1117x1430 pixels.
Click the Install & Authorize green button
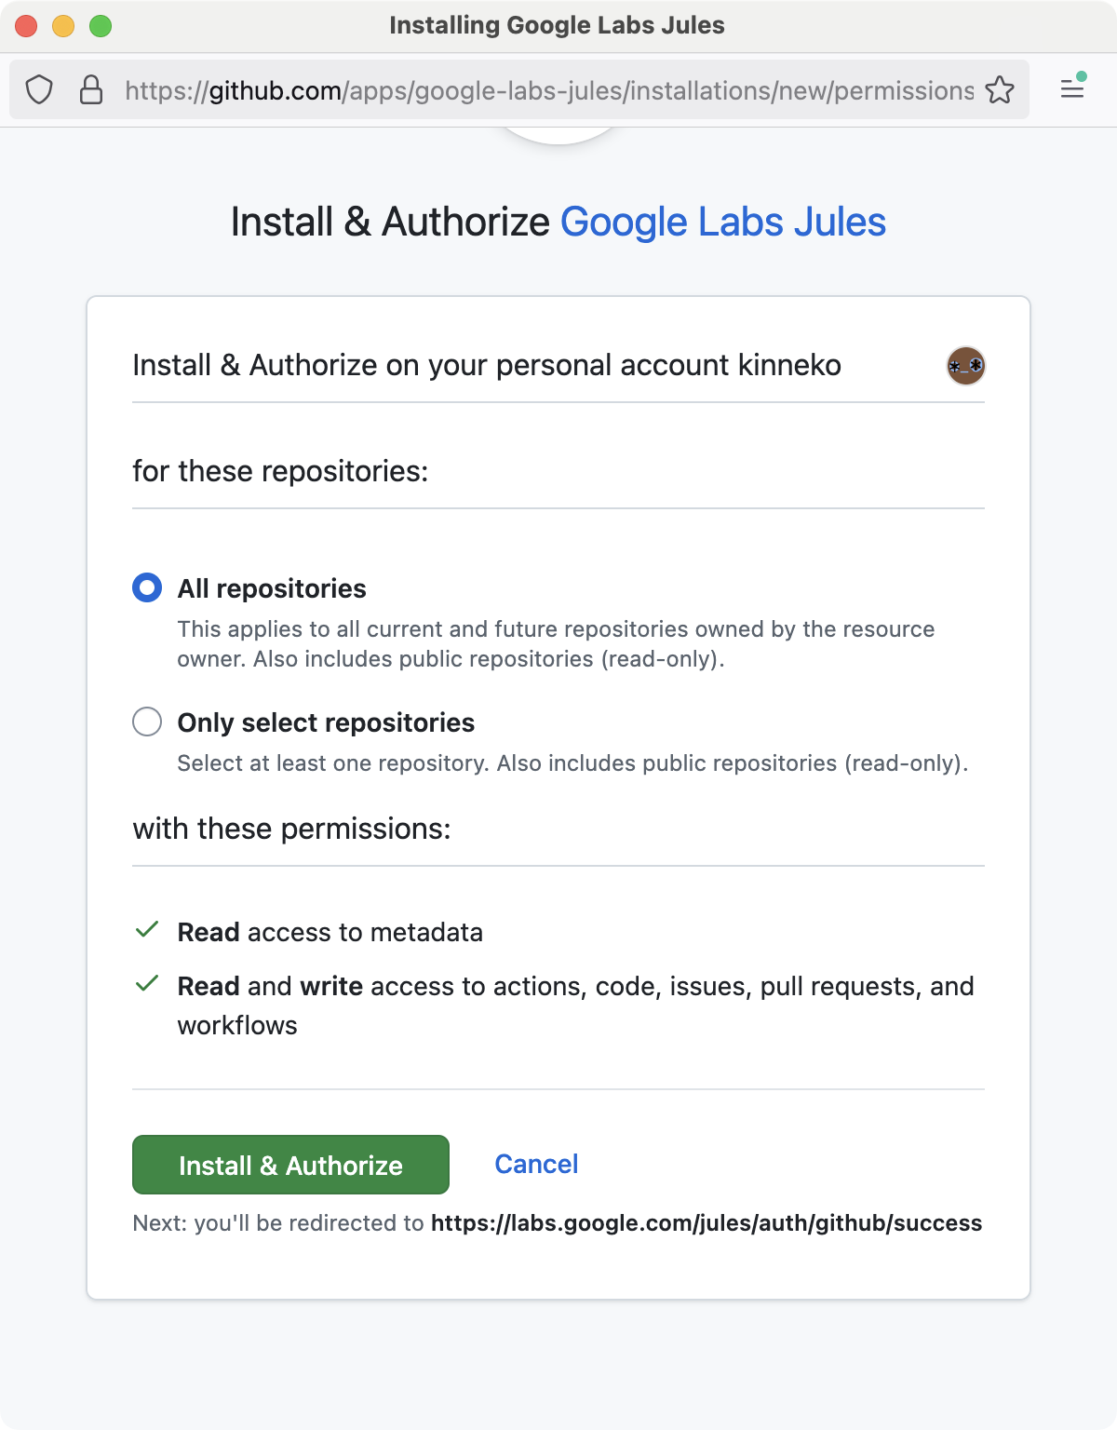click(x=290, y=1165)
